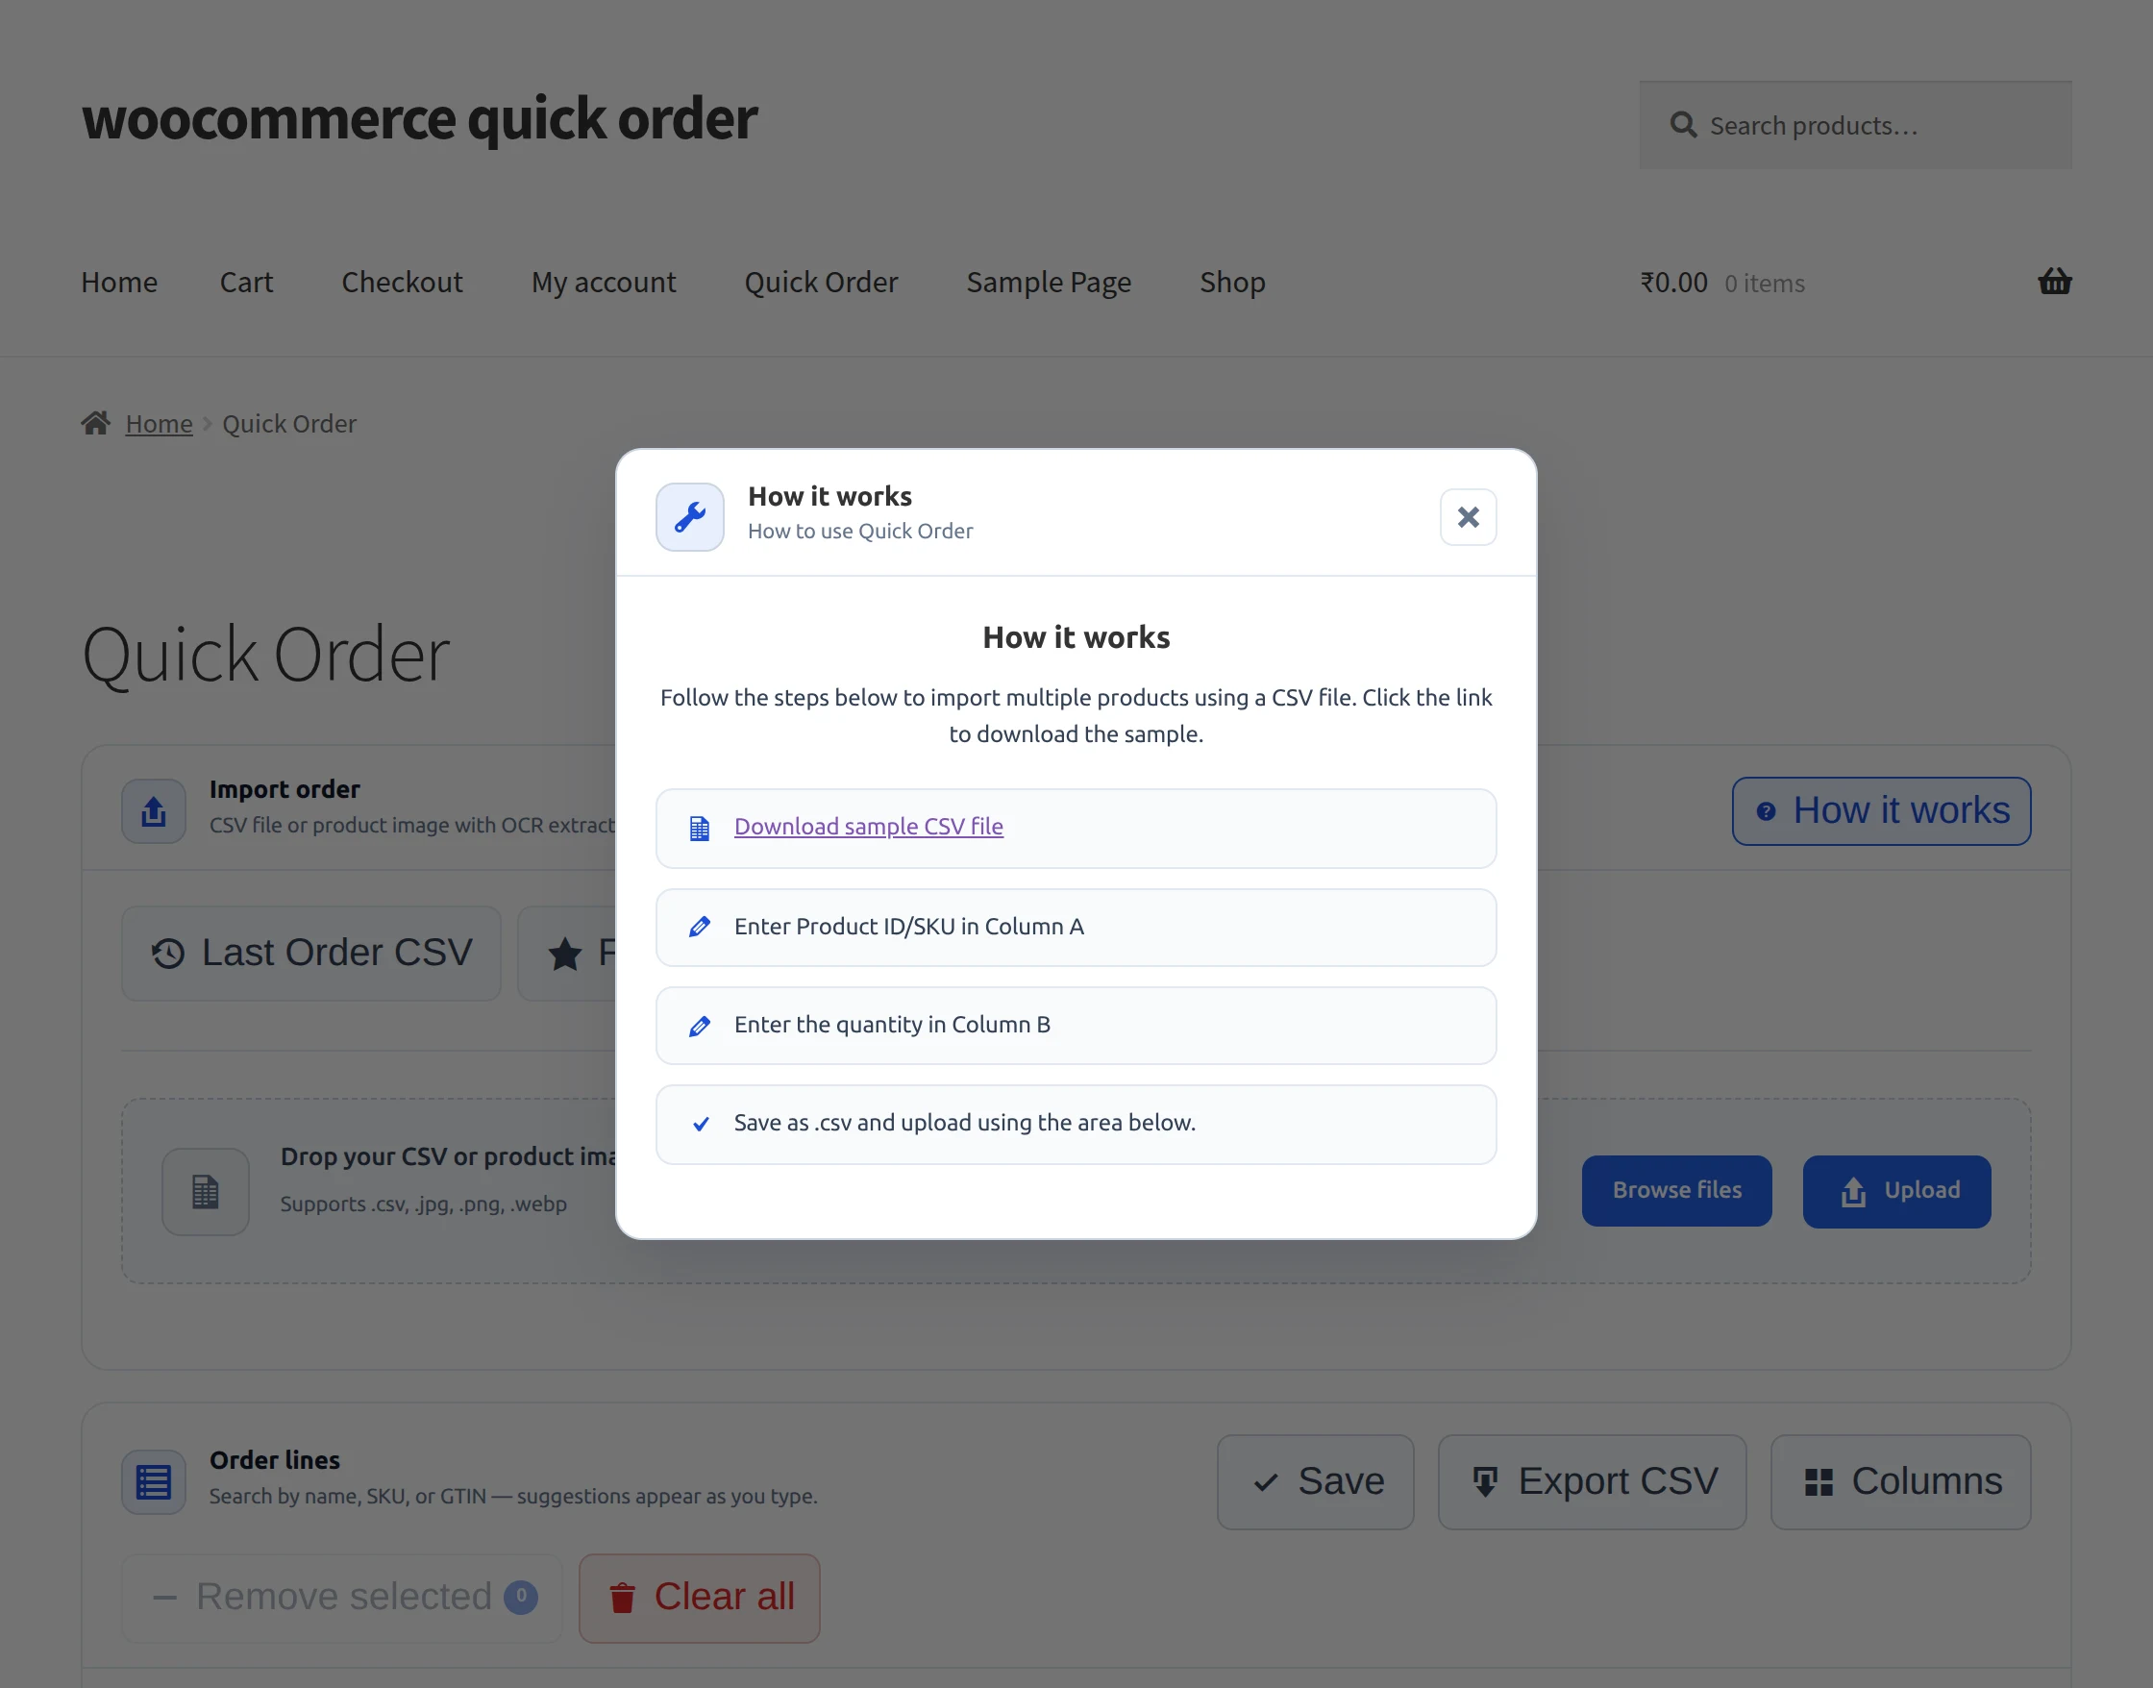Click the Quick Order page heading
The image size is (2153, 1688).
coord(266,656)
